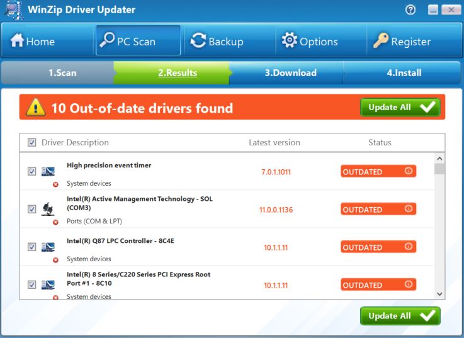This screenshot has height=338, width=464.
Task: Click the WinZip Driver Updater app logo
Action: tap(14, 10)
